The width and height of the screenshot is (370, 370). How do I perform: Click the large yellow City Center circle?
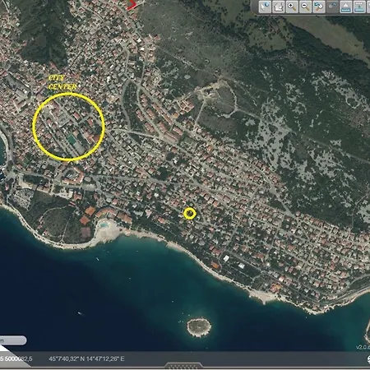click(68, 127)
